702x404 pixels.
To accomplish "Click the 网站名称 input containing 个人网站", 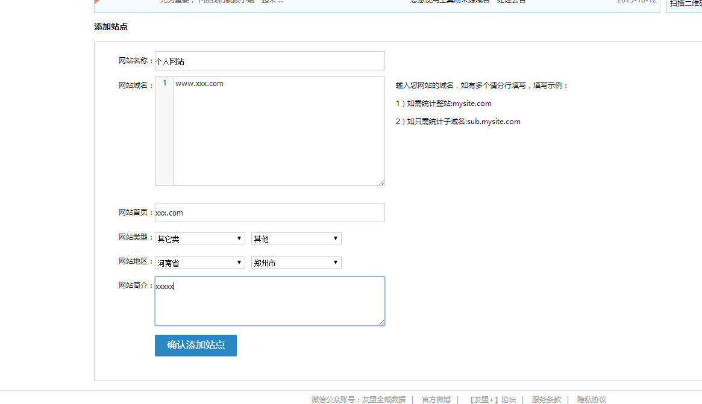I will [269, 60].
